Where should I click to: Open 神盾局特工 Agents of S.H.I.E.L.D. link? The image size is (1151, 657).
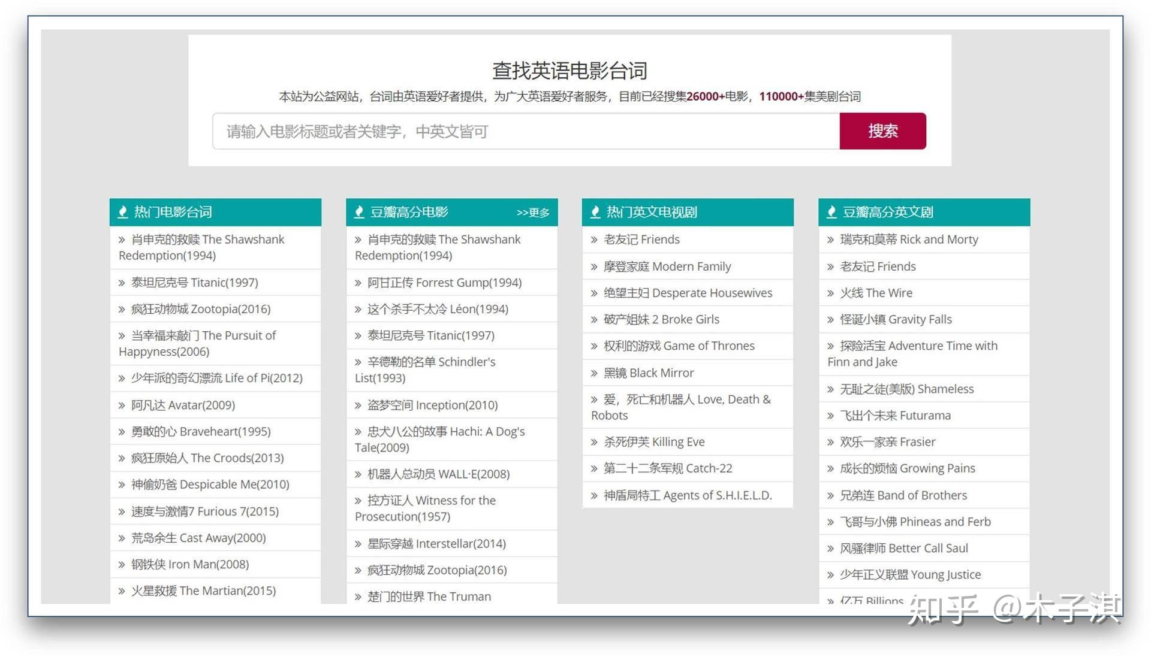(688, 495)
